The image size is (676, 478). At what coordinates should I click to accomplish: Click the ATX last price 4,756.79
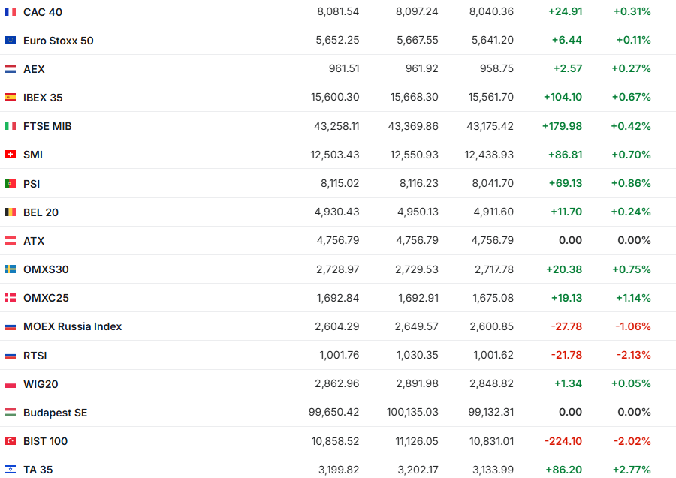click(338, 241)
